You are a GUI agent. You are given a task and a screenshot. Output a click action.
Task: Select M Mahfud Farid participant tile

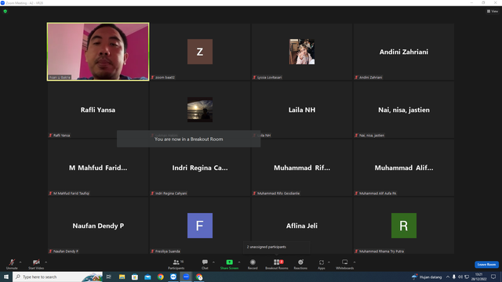tap(98, 168)
